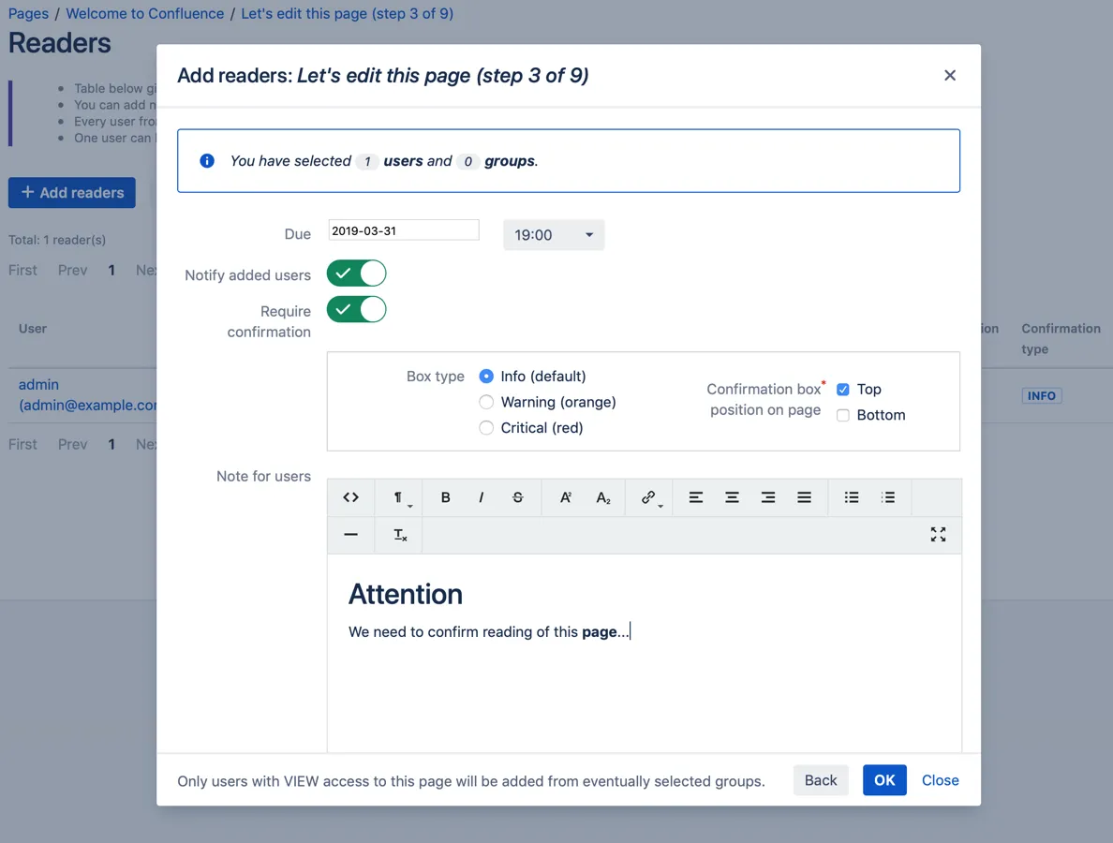Apply italic formatting
Screen dimensions: 1113x843
pos(482,497)
